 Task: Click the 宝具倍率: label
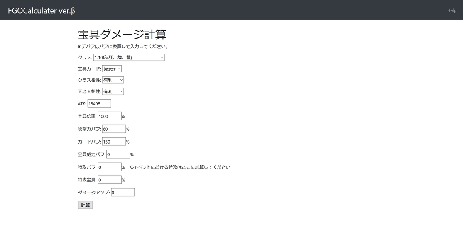87,116
